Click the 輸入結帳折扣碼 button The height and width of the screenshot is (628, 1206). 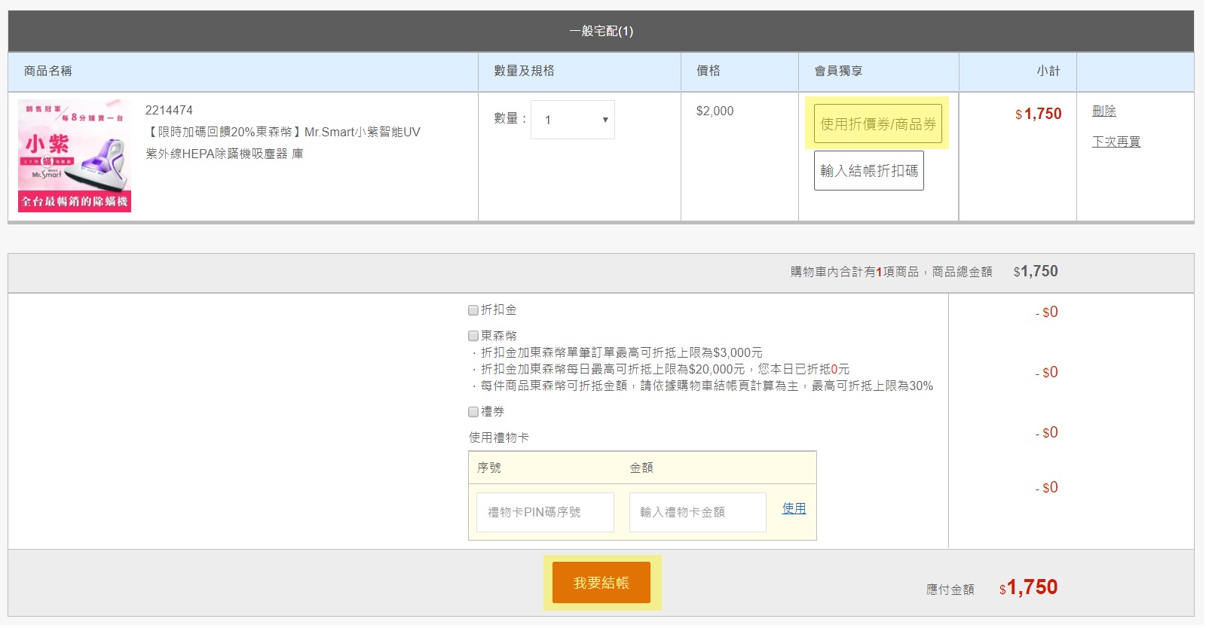click(869, 171)
